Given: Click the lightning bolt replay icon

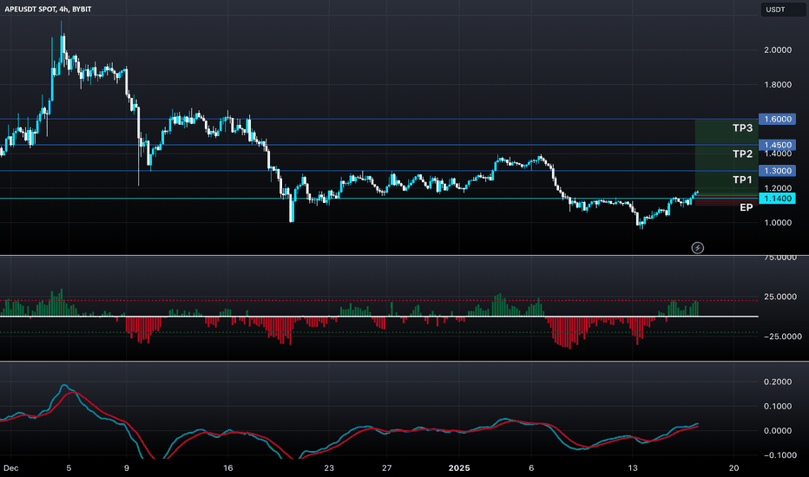Looking at the screenshot, I should click(698, 248).
